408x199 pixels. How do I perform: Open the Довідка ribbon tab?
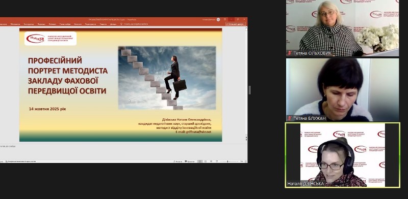click(113, 24)
